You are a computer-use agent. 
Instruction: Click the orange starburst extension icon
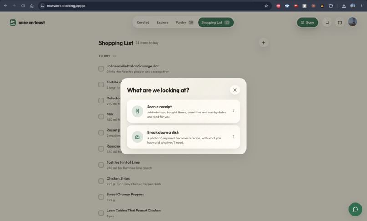(313, 6)
